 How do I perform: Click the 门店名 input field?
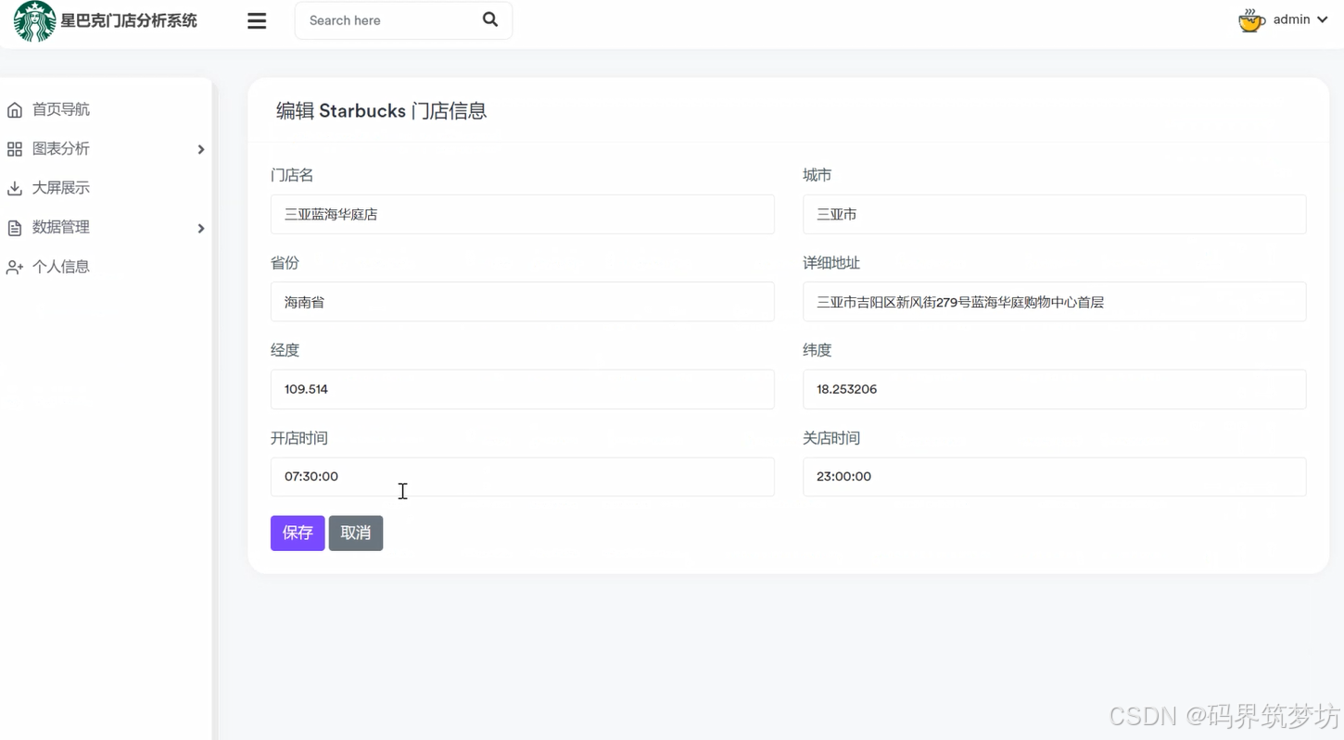(x=522, y=214)
